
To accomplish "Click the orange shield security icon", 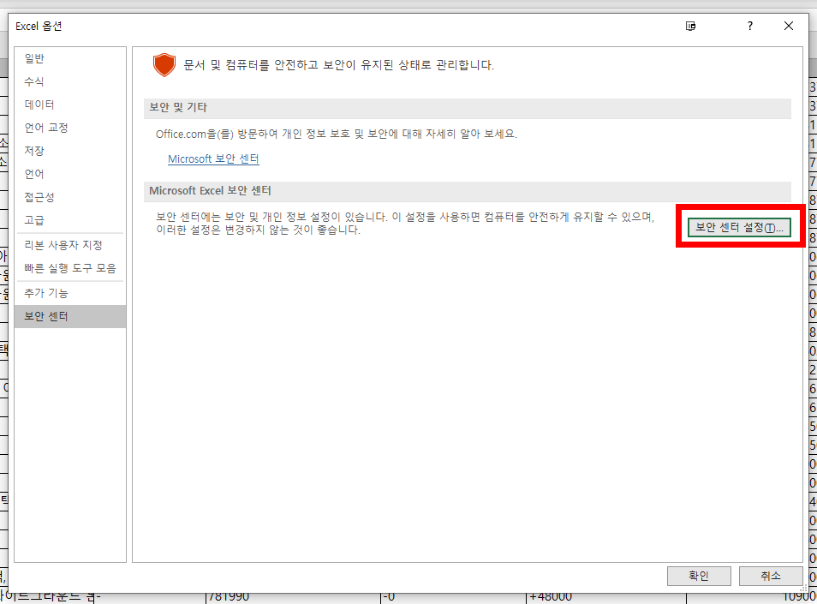I will tap(164, 64).
